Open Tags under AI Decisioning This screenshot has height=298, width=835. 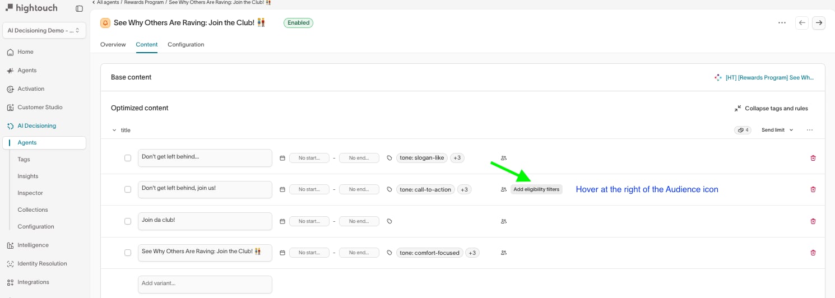coord(24,159)
